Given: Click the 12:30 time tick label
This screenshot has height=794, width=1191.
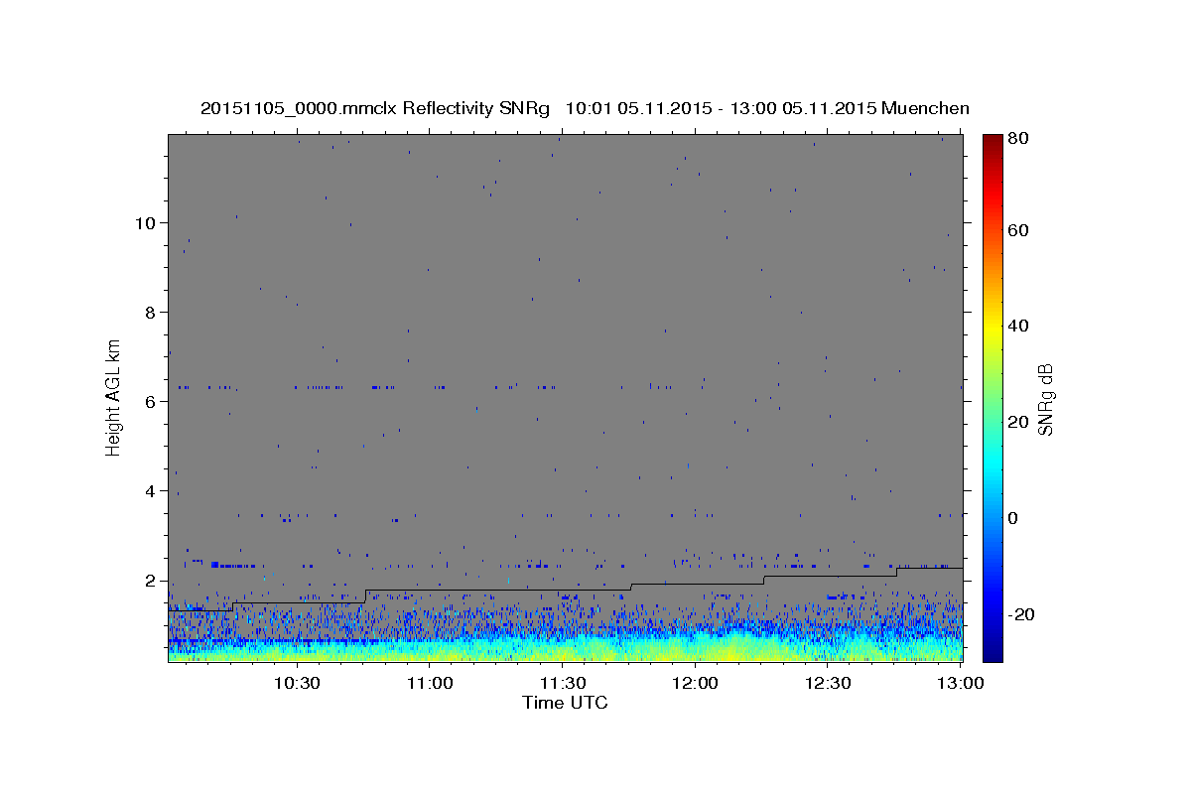Looking at the screenshot, I should point(828,683).
